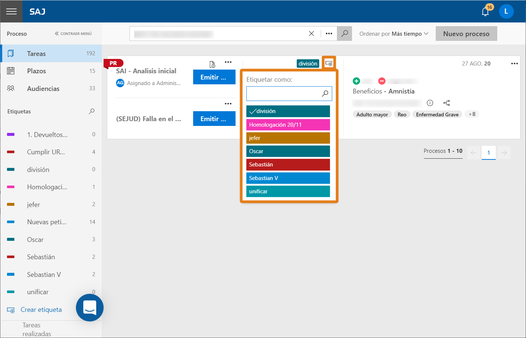Open the hamburger main menu

(x=11, y=11)
